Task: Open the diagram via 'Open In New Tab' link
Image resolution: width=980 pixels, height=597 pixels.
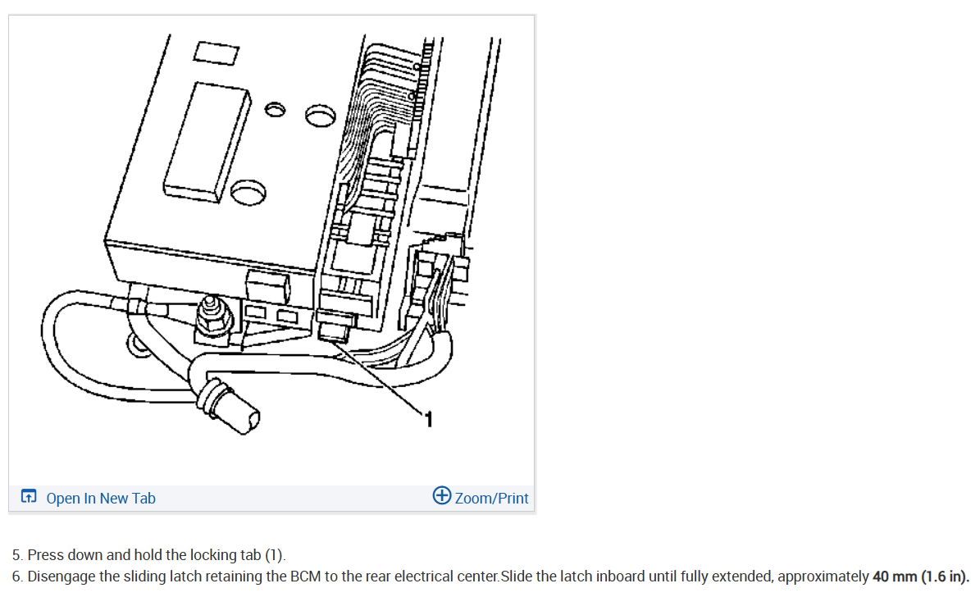Action: click(101, 499)
